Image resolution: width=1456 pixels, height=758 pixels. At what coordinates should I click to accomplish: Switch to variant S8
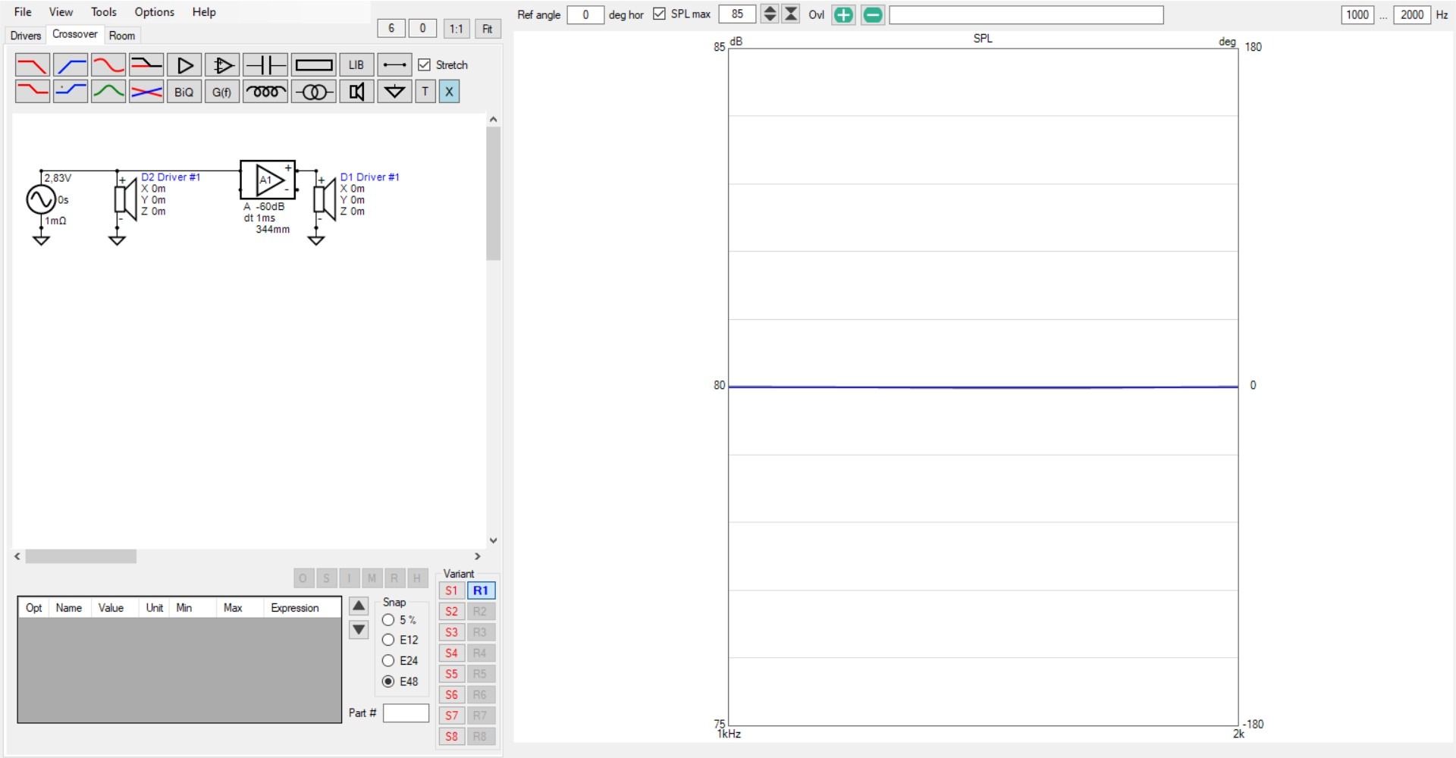pos(452,736)
